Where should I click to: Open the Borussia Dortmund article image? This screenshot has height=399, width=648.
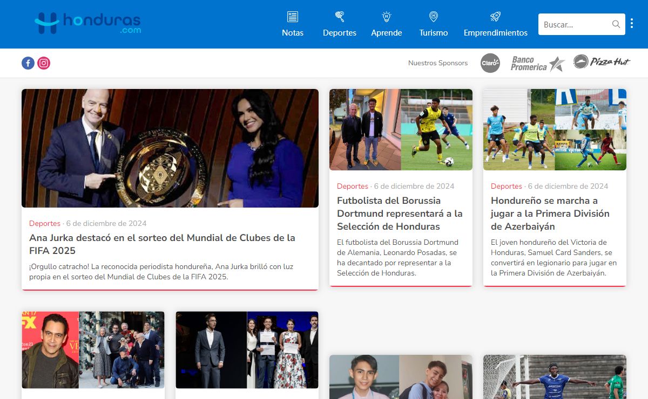tap(401, 129)
